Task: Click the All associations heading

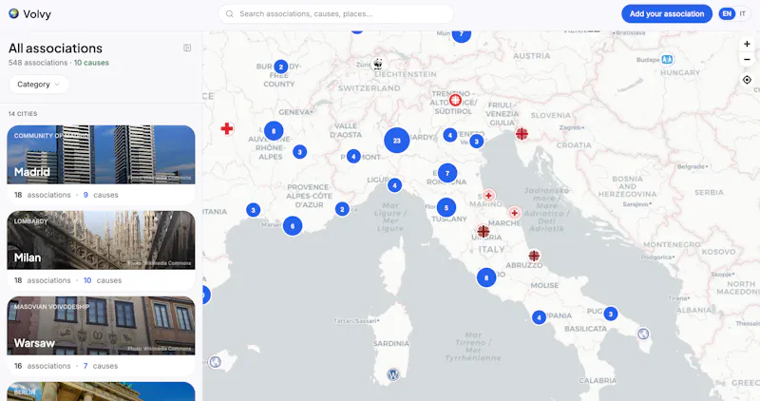Action: coord(55,48)
